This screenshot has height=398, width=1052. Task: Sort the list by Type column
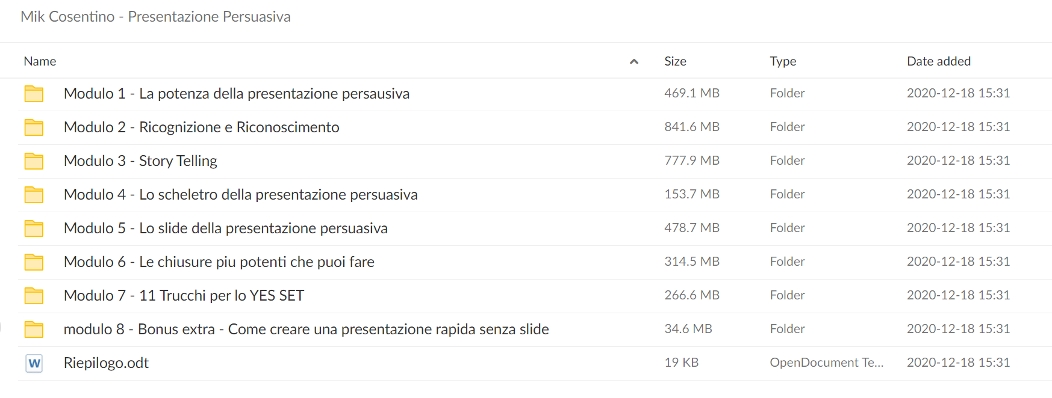point(783,61)
